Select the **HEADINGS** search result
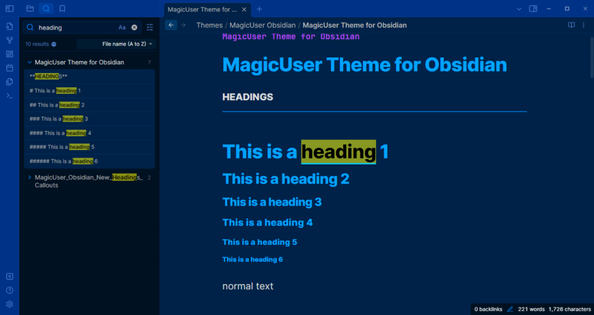This screenshot has height=315, width=594. point(89,76)
